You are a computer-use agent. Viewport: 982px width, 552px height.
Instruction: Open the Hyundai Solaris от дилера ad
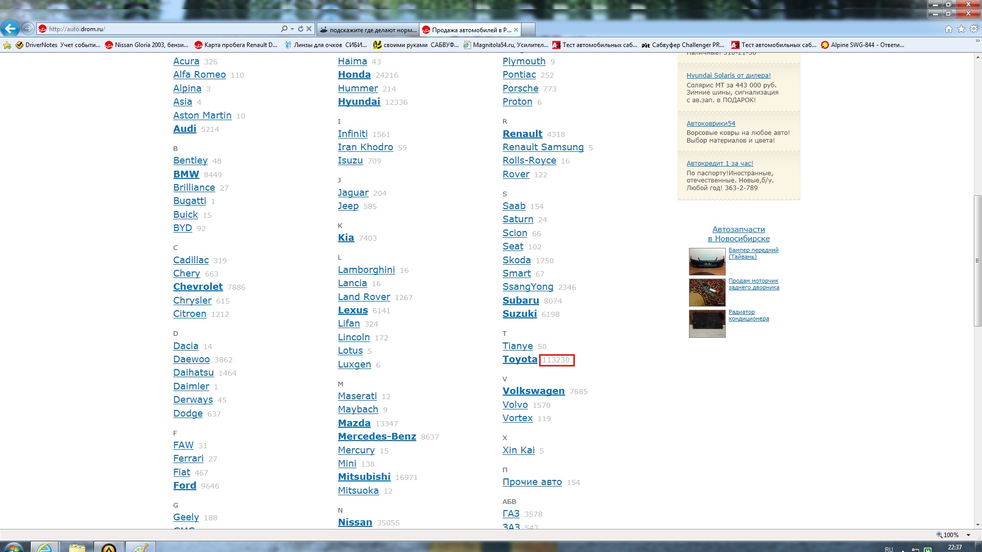(x=728, y=76)
